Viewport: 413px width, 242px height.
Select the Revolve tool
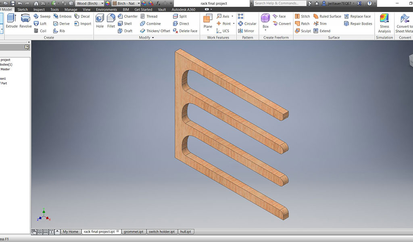click(25, 21)
